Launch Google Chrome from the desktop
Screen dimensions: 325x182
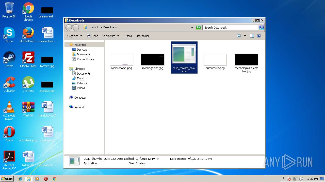[x=28, y=12]
